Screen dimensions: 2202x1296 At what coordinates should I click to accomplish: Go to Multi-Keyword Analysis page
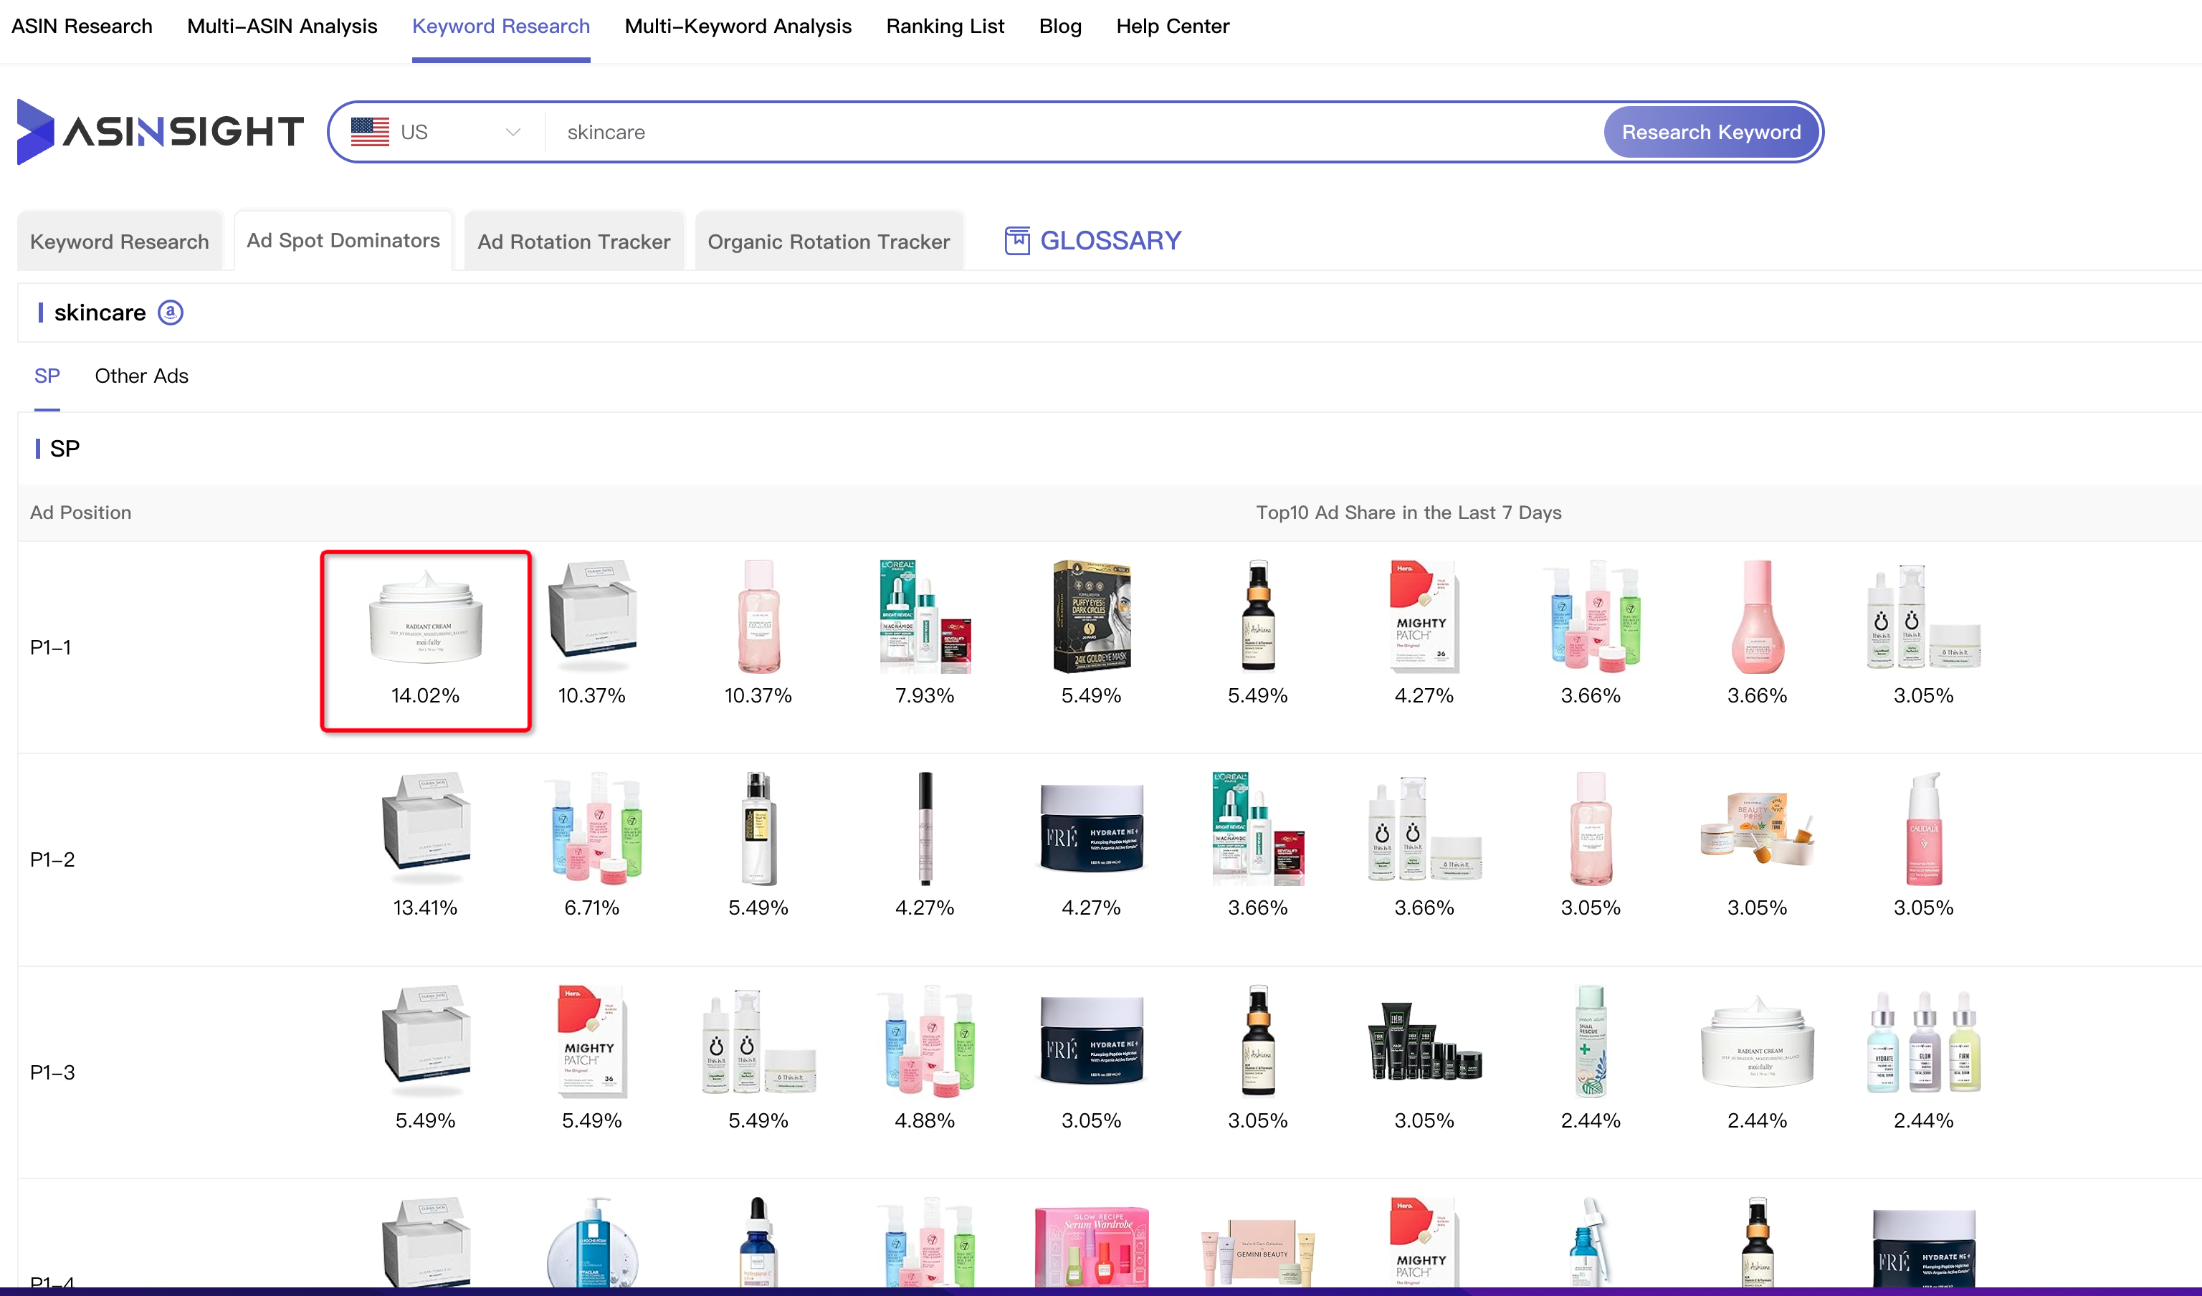click(738, 27)
